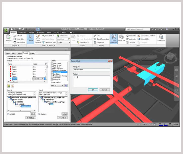Click the Navisworks application menu button

(6, 30)
